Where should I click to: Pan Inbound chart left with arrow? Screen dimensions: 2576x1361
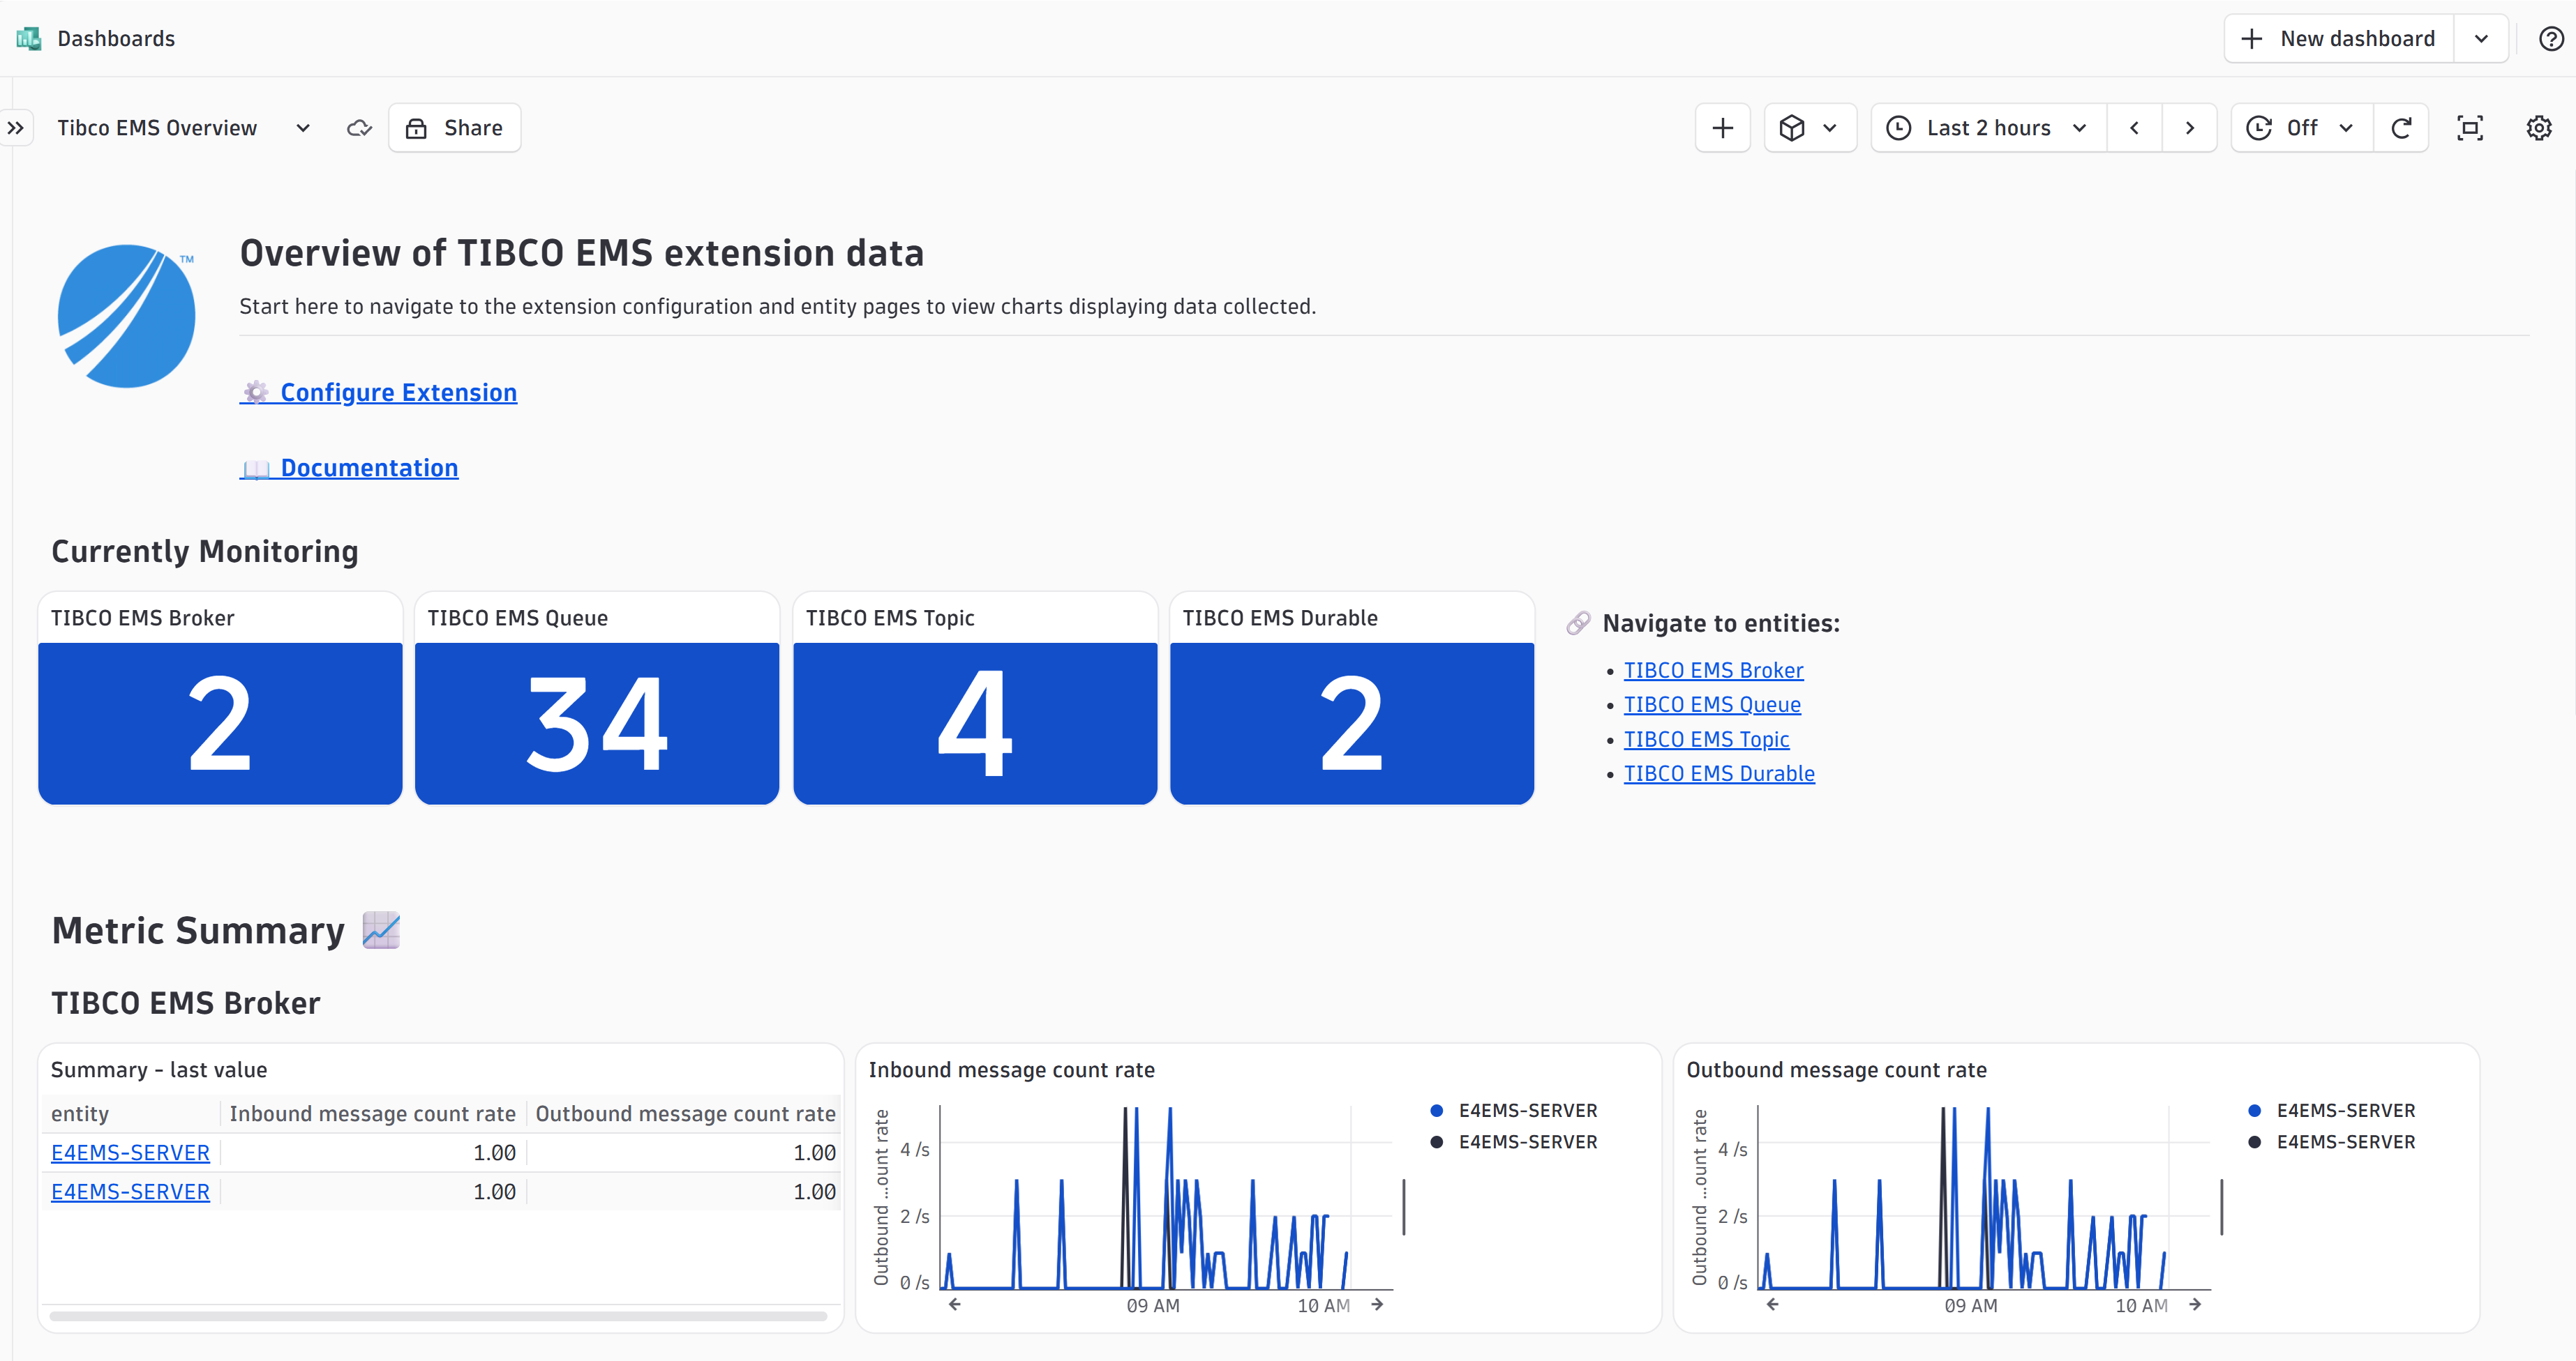954,1304
